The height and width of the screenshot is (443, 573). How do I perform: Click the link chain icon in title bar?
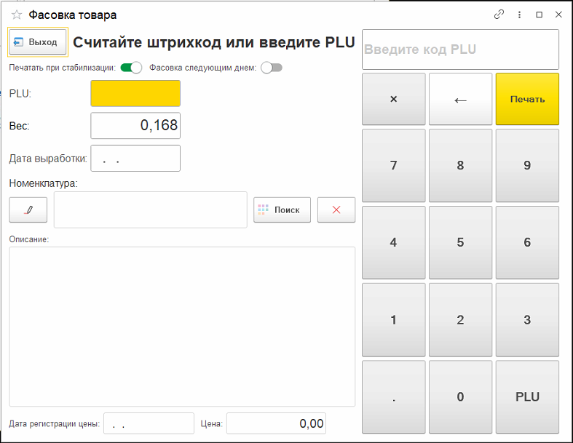coord(499,15)
